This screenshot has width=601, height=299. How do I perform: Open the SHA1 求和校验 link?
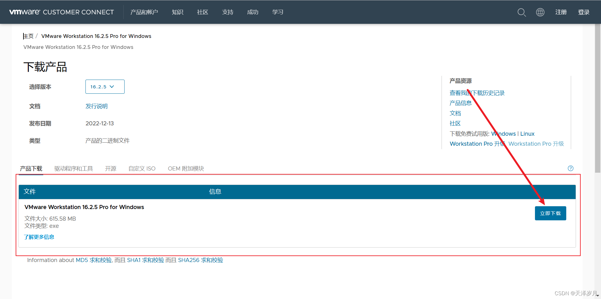(145, 260)
